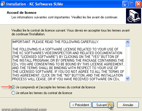Click the license scrollbar down arrow
The height and width of the screenshot is (111, 142).
(x=128, y=79)
